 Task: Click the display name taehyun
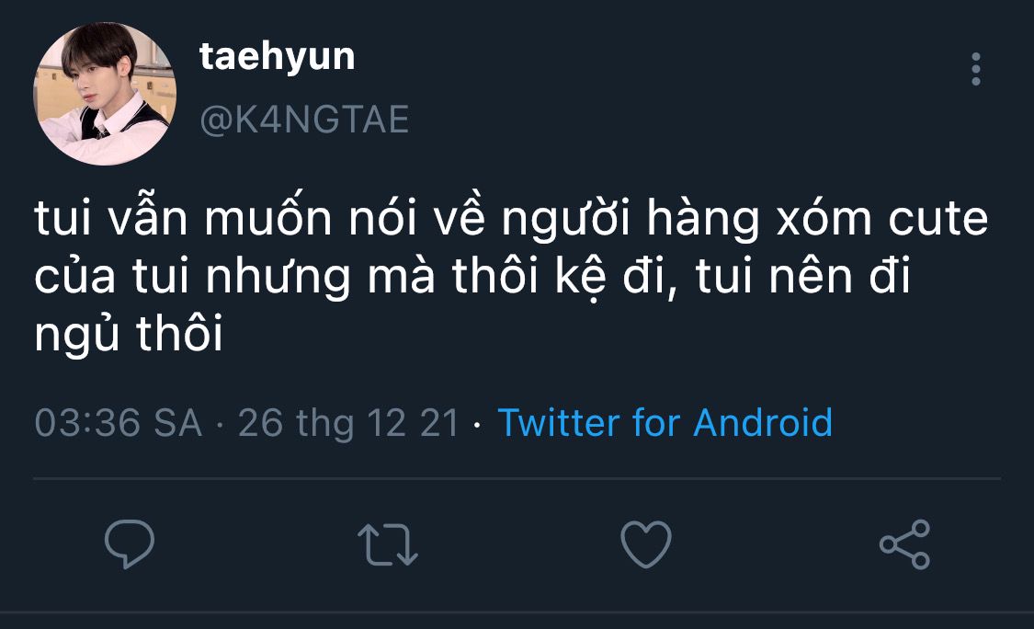(277, 57)
